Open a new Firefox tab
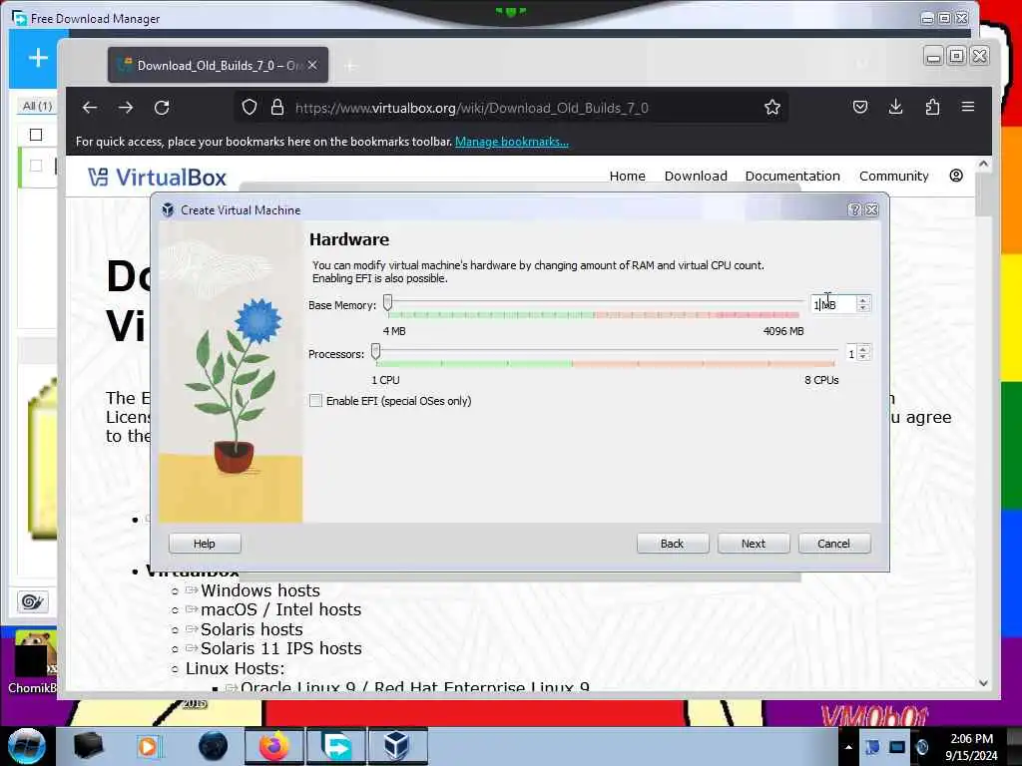Viewport: 1022px width, 766px height. click(350, 66)
